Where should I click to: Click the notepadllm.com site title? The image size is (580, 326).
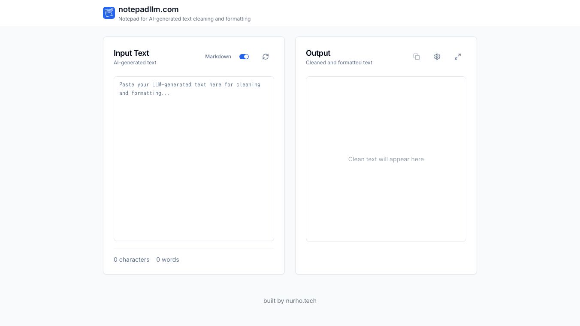pyautogui.click(x=148, y=9)
